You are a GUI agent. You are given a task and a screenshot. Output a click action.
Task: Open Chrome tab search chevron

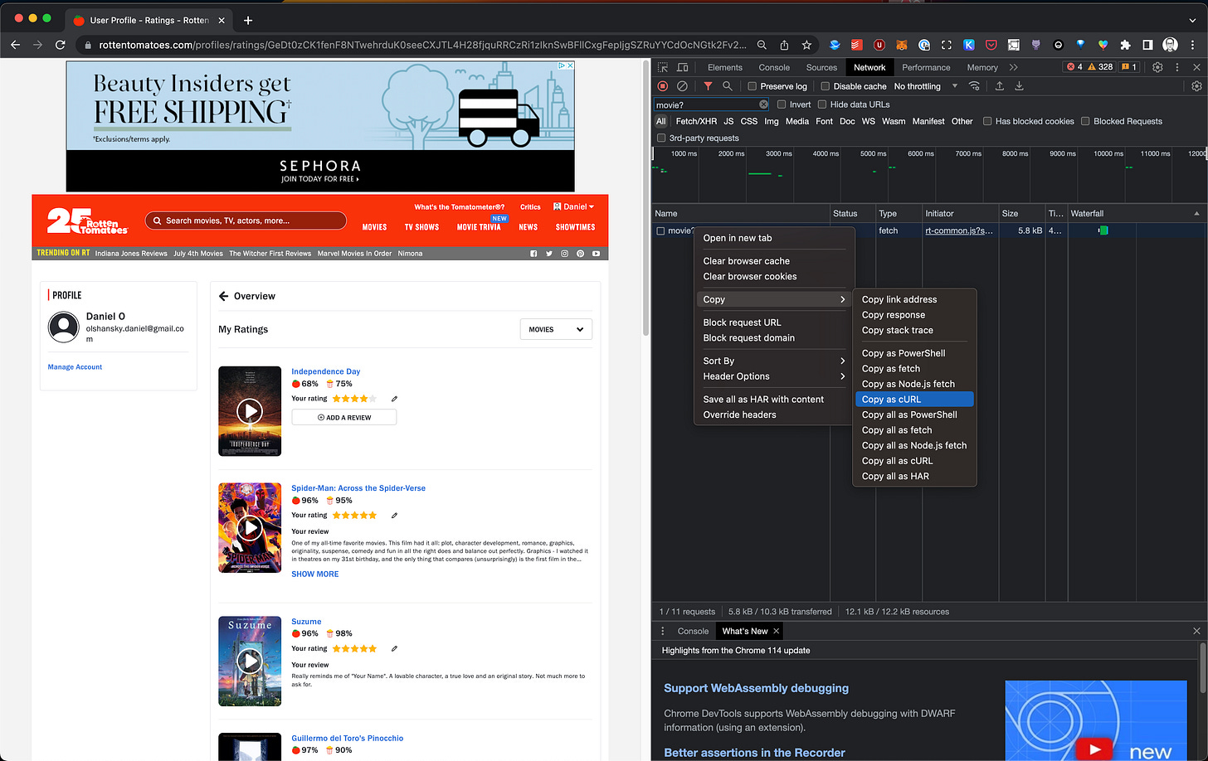pos(1192,20)
